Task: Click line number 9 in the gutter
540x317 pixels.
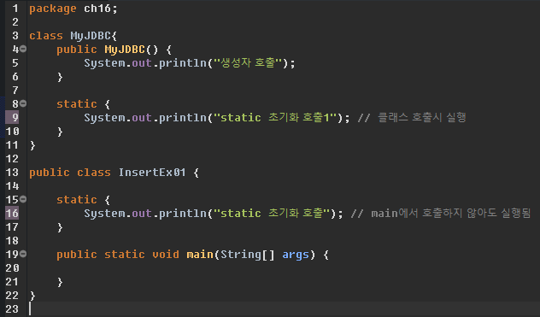Action: [x=15, y=118]
